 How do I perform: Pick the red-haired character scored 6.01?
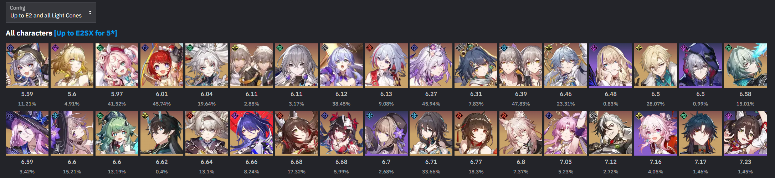point(162,65)
